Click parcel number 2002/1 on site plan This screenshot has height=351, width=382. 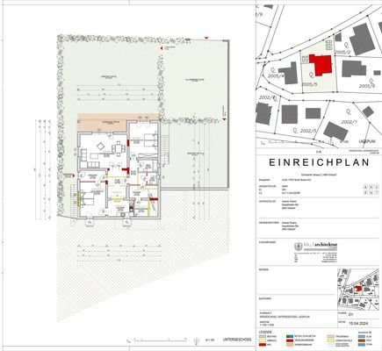point(350,122)
